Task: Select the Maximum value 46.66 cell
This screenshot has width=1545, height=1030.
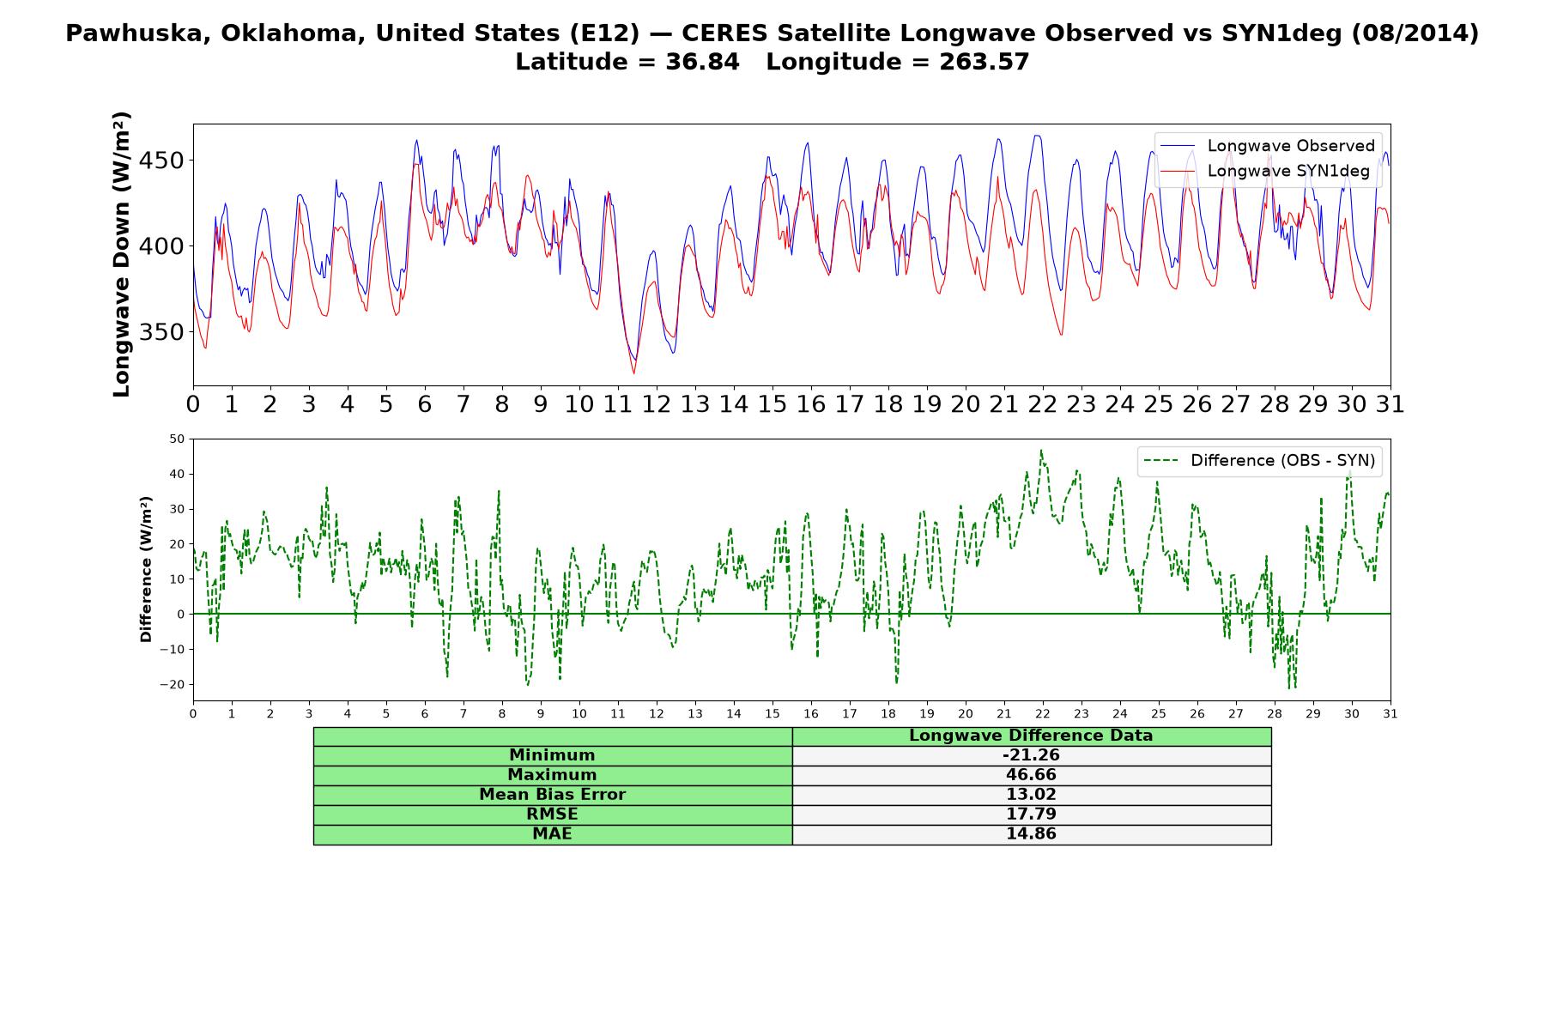Action: (x=1032, y=775)
